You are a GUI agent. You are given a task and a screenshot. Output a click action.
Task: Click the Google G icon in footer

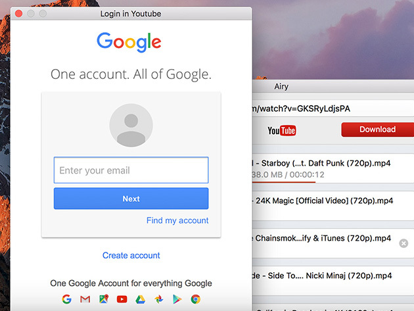[66, 299]
